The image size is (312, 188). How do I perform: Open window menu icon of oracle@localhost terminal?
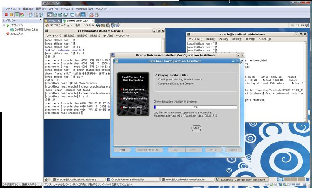188,34
